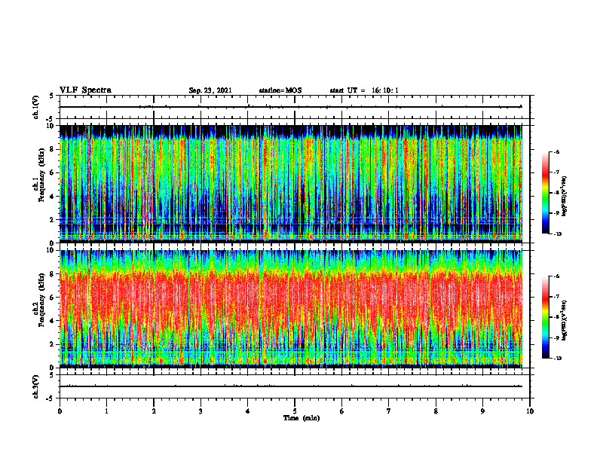This screenshot has height=461, width=597.
Task: Click the ch.1(V) axis "5" tick label
Action: (x=52, y=96)
